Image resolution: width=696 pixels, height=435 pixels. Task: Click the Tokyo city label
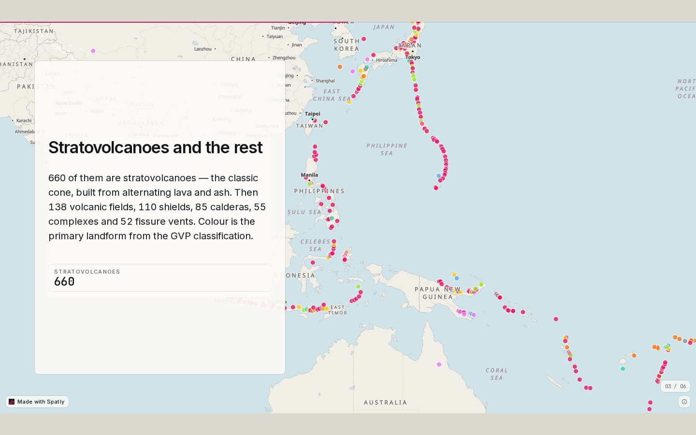point(413,57)
